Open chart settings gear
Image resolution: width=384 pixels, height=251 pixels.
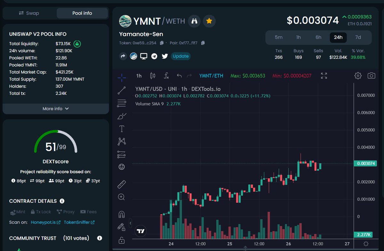pyautogui.click(x=358, y=76)
